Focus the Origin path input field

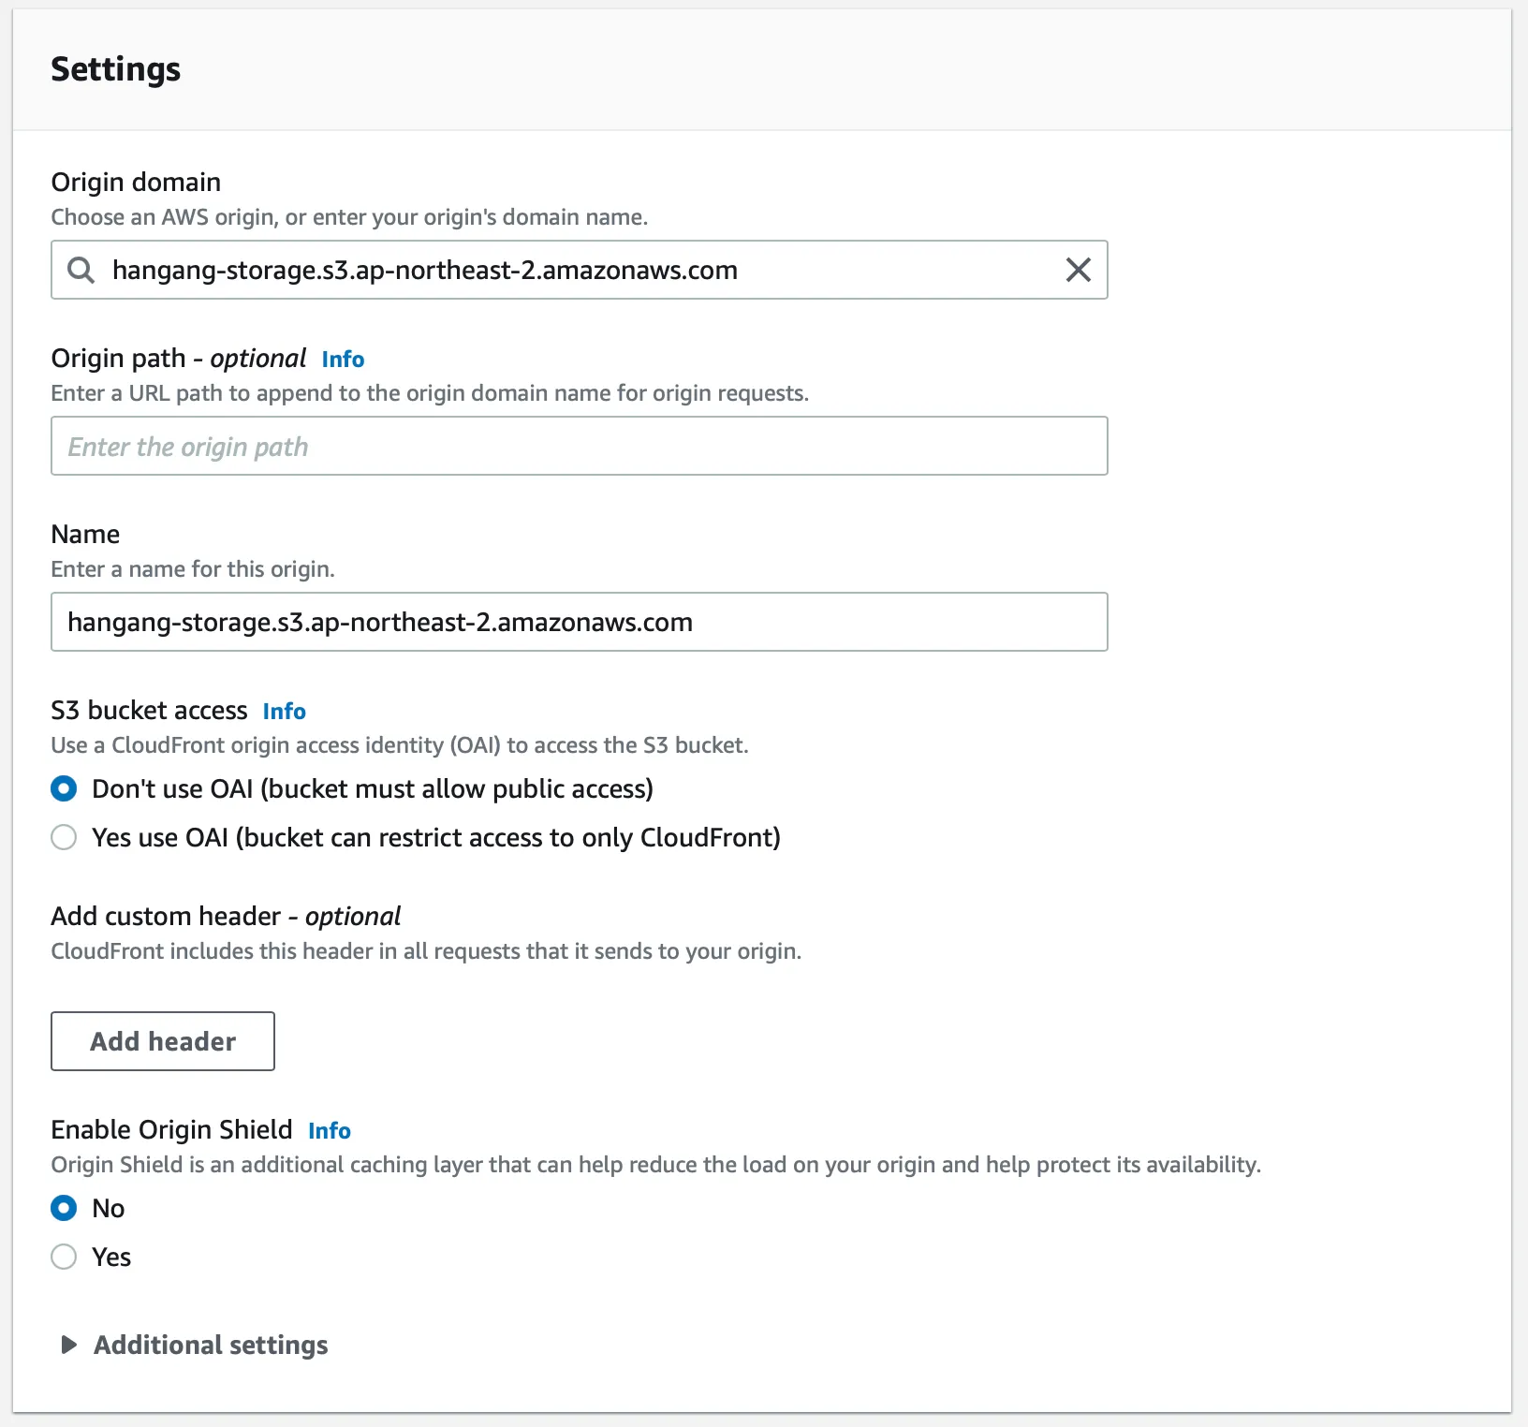(579, 447)
